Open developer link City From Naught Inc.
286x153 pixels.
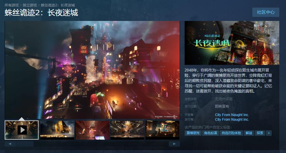(232, 115)
